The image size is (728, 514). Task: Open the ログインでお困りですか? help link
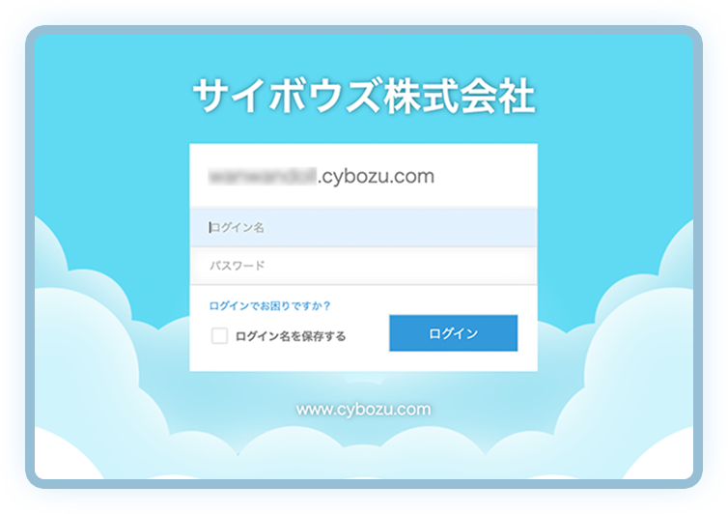pos(269,306)
